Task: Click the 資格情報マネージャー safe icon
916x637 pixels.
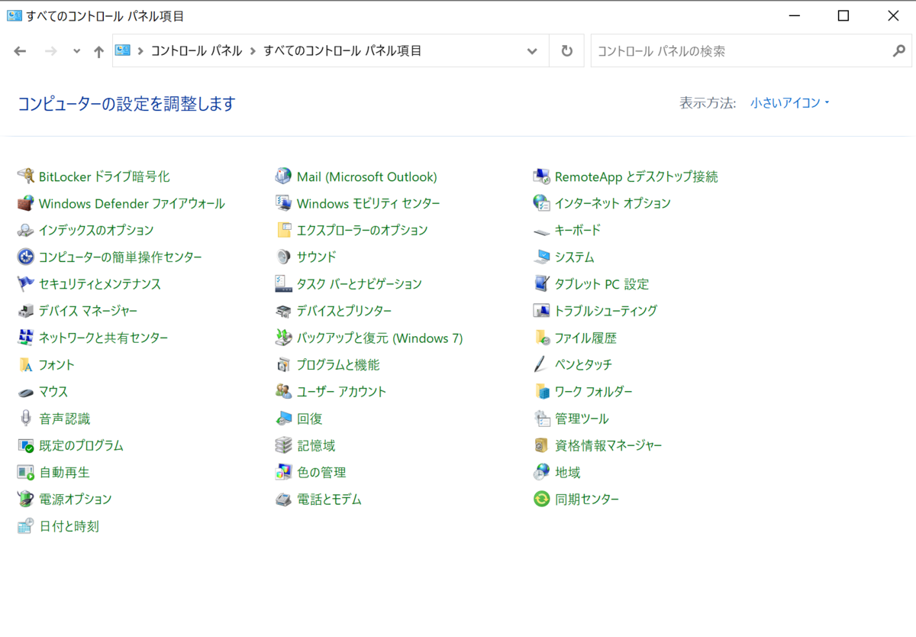Action: [x=542, y=445]
